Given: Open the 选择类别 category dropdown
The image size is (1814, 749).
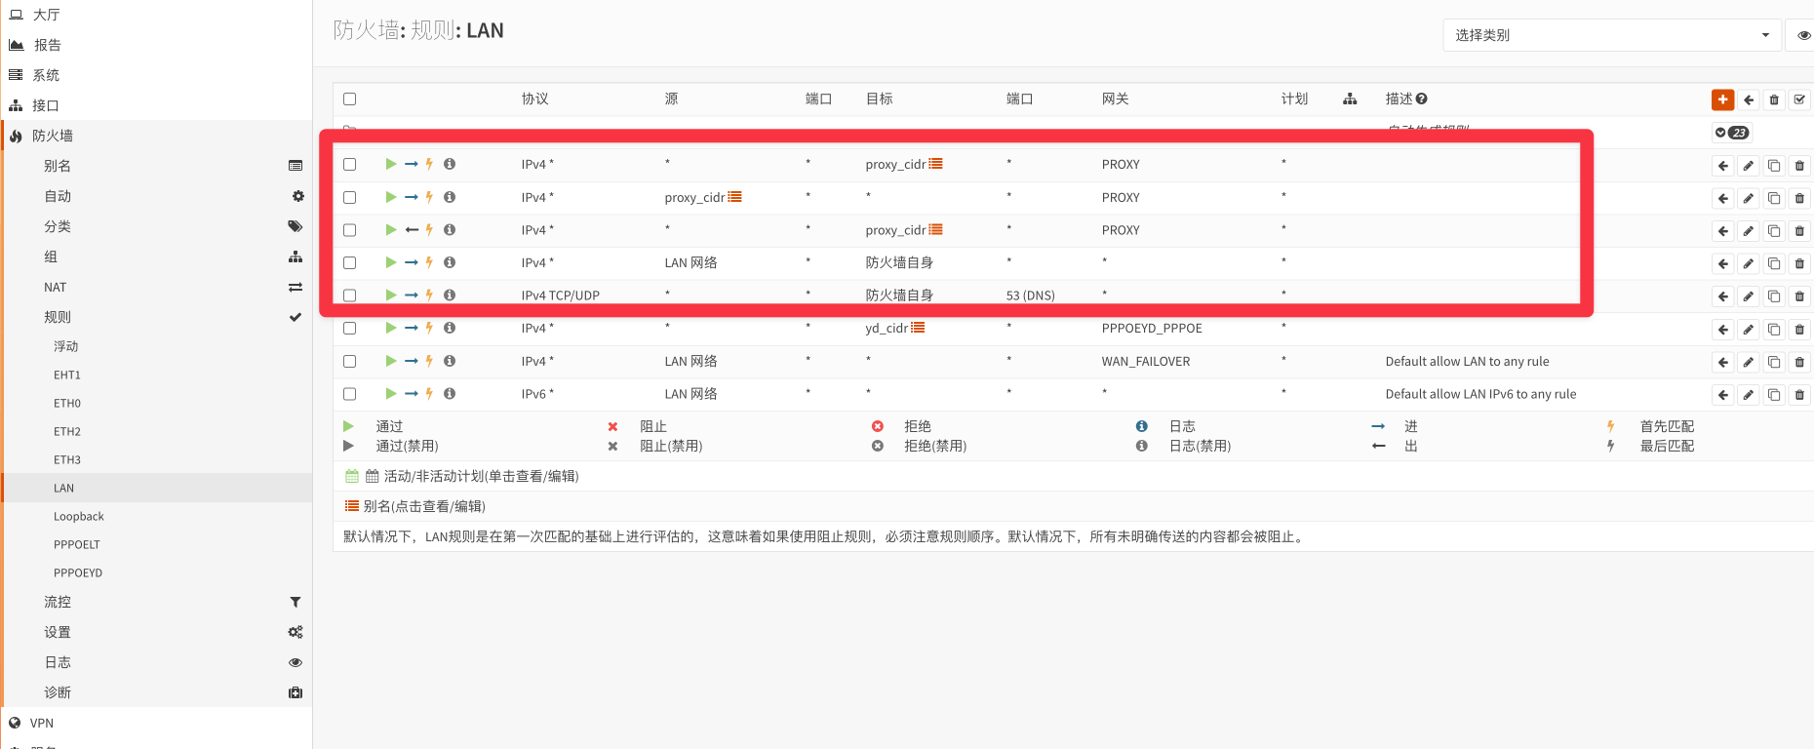Looking at the screenshot, I should coord(1612,35).
